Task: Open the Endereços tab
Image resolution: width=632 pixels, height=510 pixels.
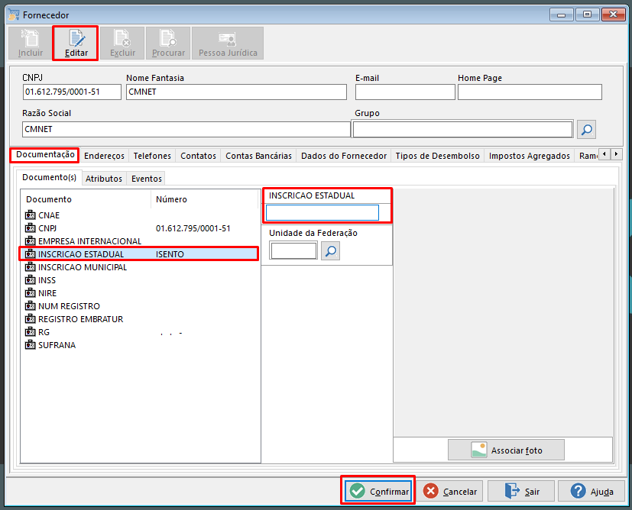Action: (x=104, y=156)
